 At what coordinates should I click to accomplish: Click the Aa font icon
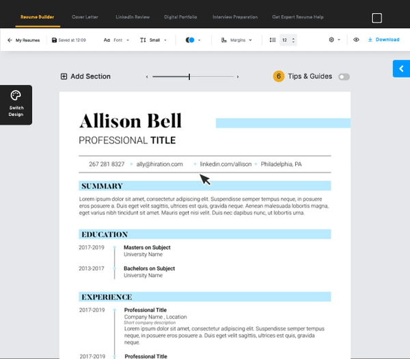[x=107, y=40]
